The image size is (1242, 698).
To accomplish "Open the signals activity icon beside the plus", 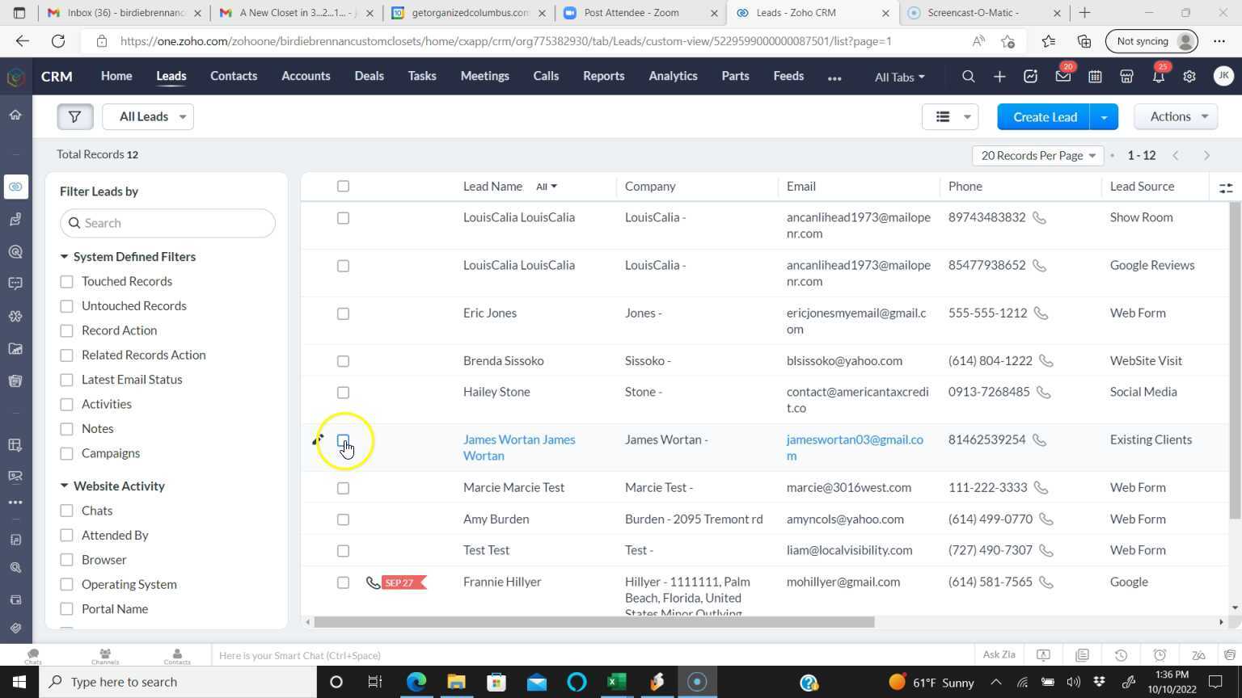I will pyautogui.click(x=1030, y=76).
